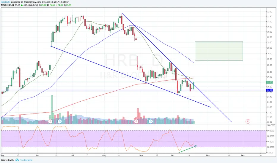Click the 29.50 price axis label

click(x=269, y=37)
